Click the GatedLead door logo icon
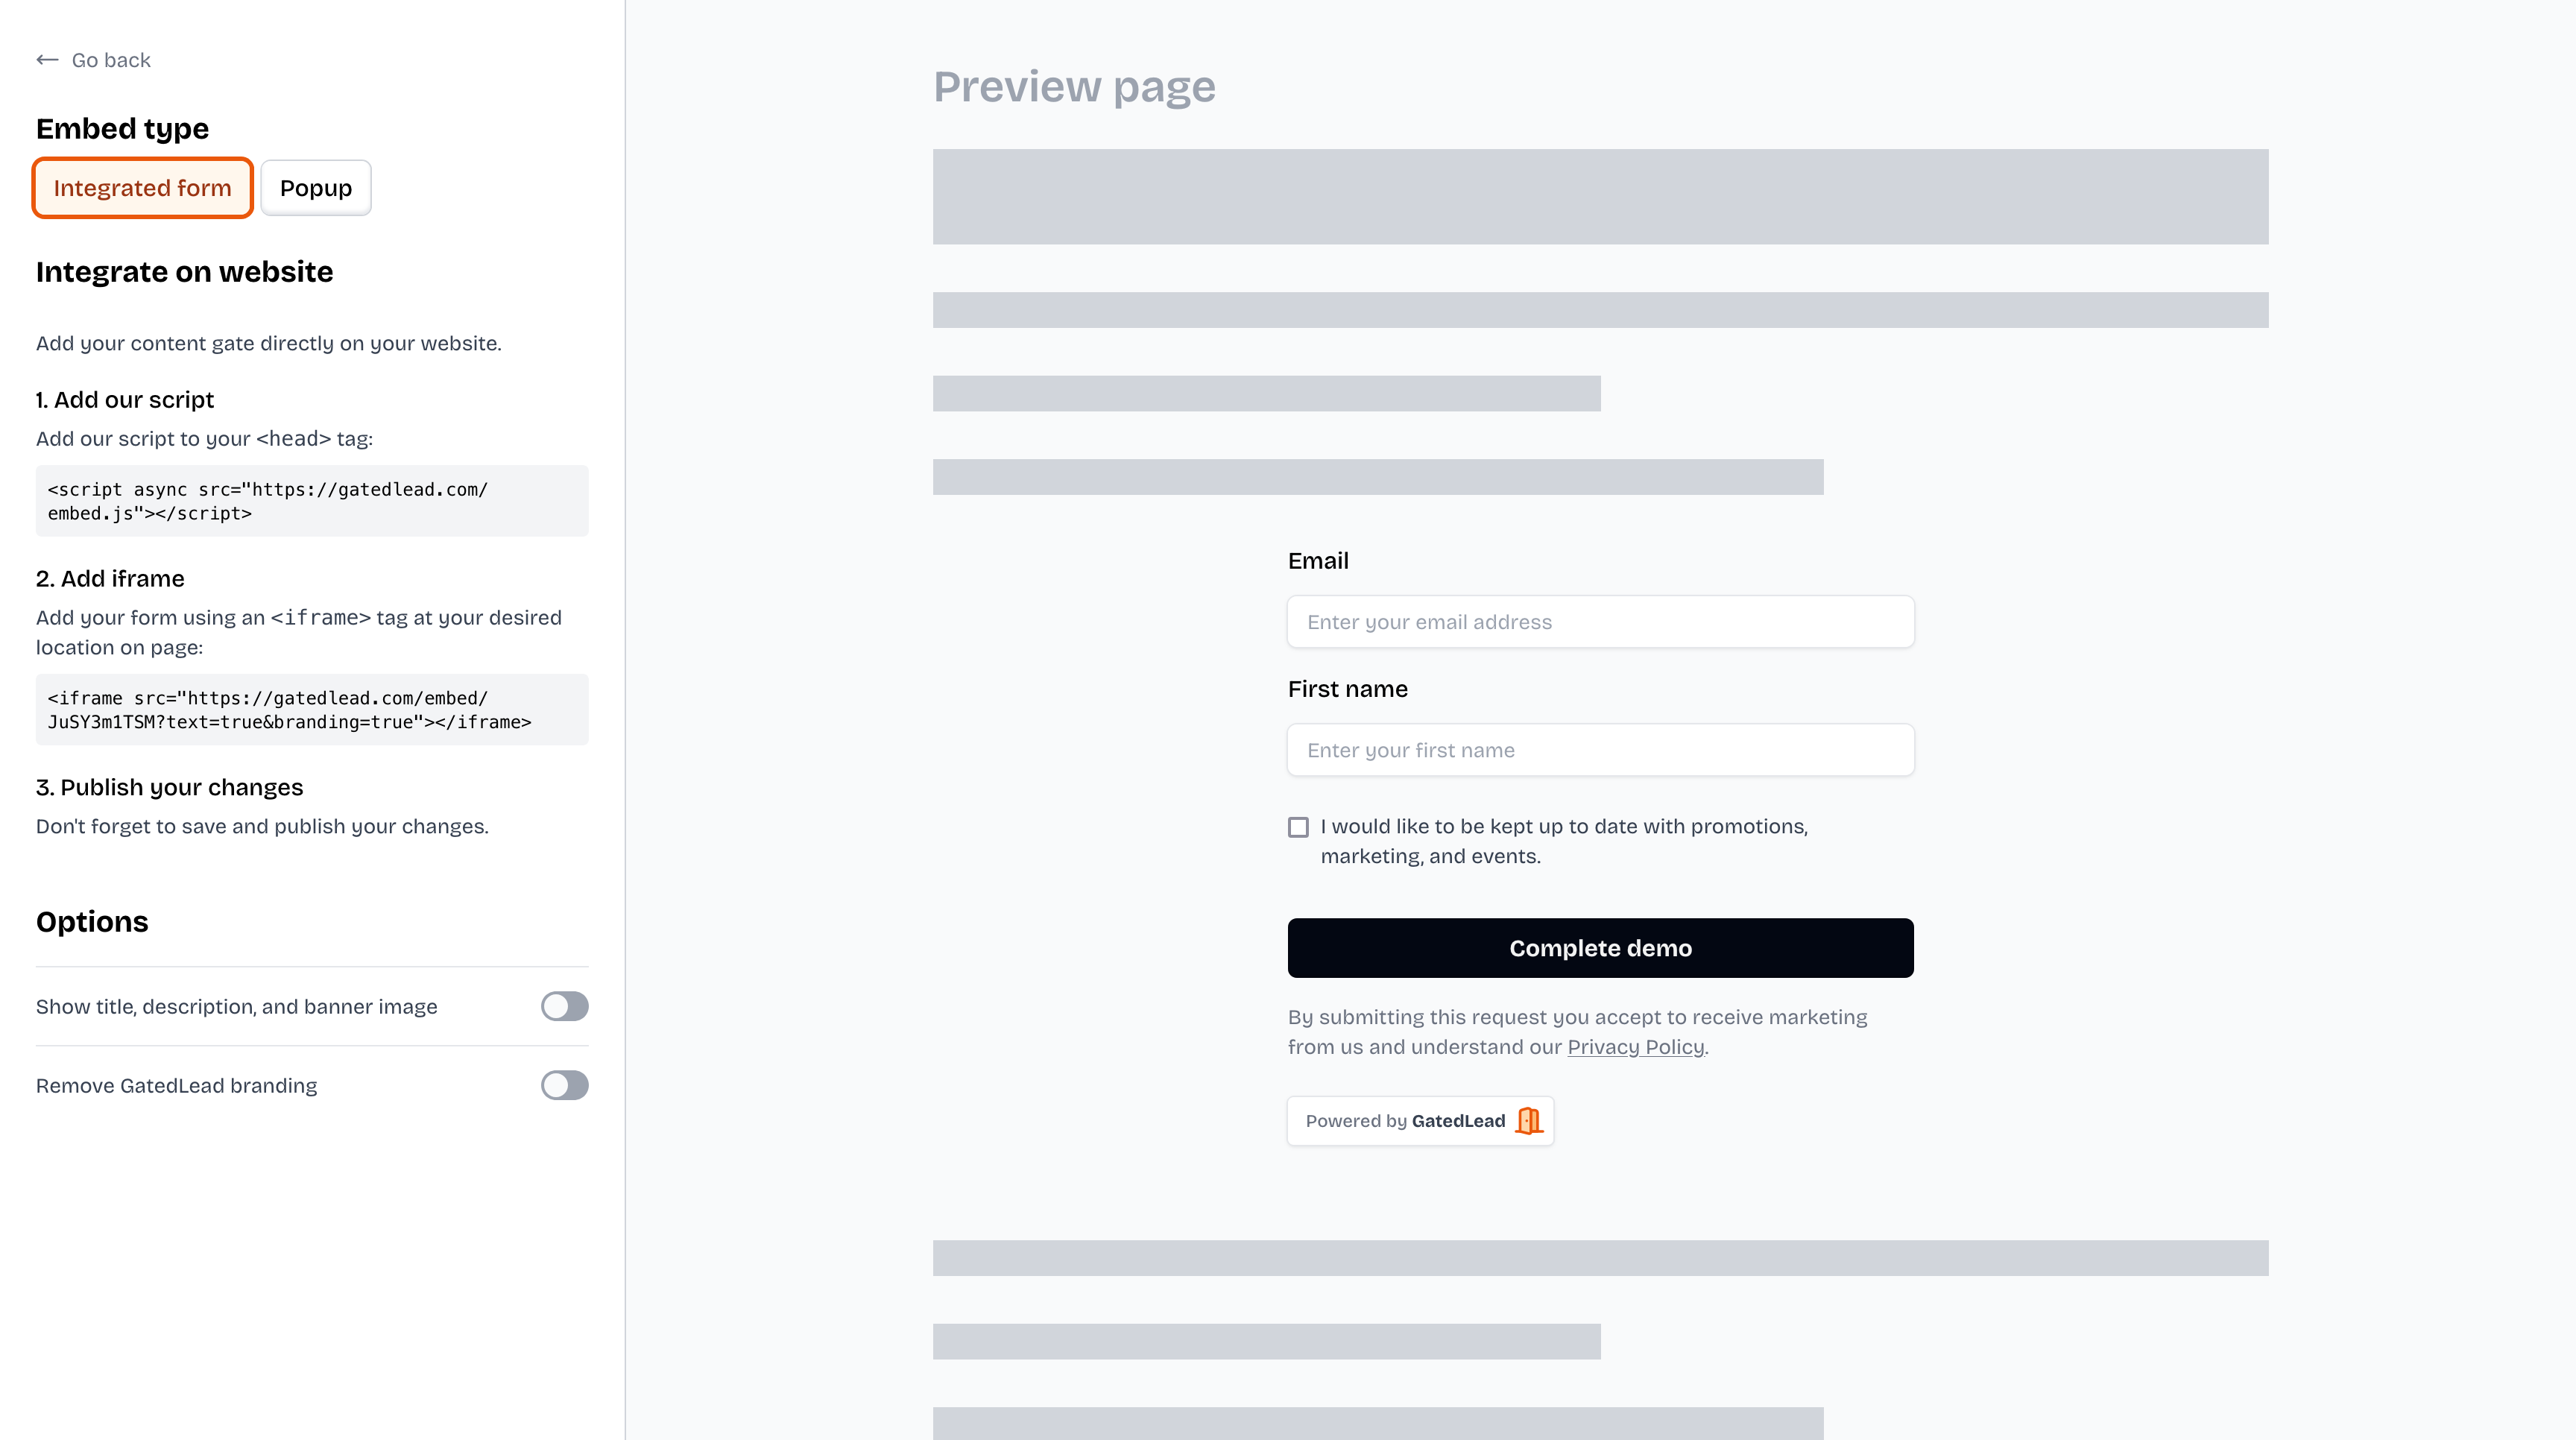The width and height of the screenshot is (2576, 1440). tap(1529, 1121)
